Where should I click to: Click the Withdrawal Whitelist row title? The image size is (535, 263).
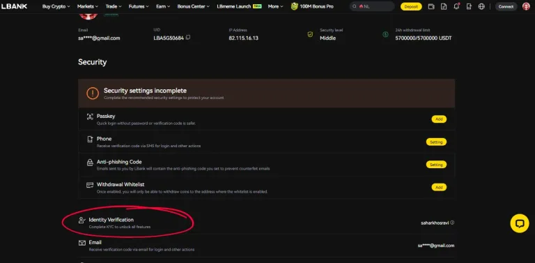pos(121,184)
